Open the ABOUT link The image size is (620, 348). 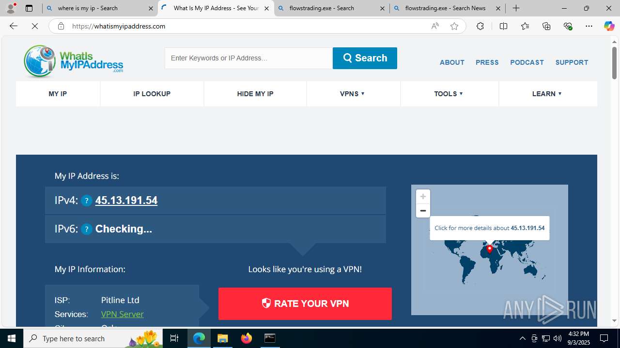click(x=452, y=62)
